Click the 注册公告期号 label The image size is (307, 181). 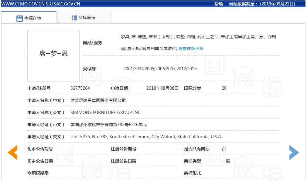[x=124, y=149]
